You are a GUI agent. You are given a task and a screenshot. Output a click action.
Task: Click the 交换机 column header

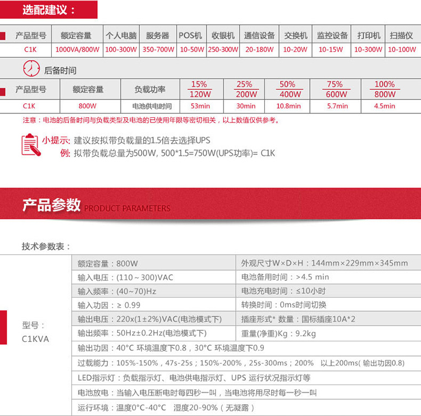[296, 35]
